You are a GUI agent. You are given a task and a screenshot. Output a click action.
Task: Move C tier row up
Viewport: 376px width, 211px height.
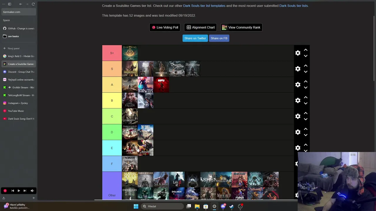[x=305, y=113]
